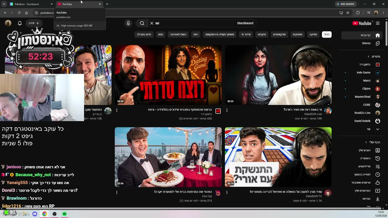The image size is (388, 218).
Task: Open a new browser tab
Action: (x=107, y=4)
